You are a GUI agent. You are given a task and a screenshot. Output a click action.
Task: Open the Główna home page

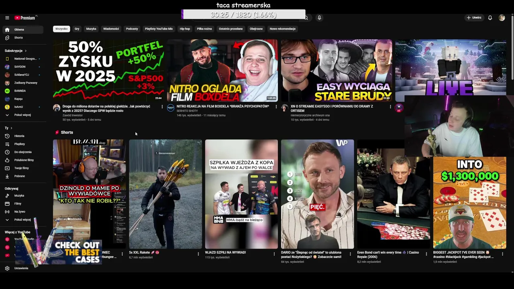tap(23, 30)
